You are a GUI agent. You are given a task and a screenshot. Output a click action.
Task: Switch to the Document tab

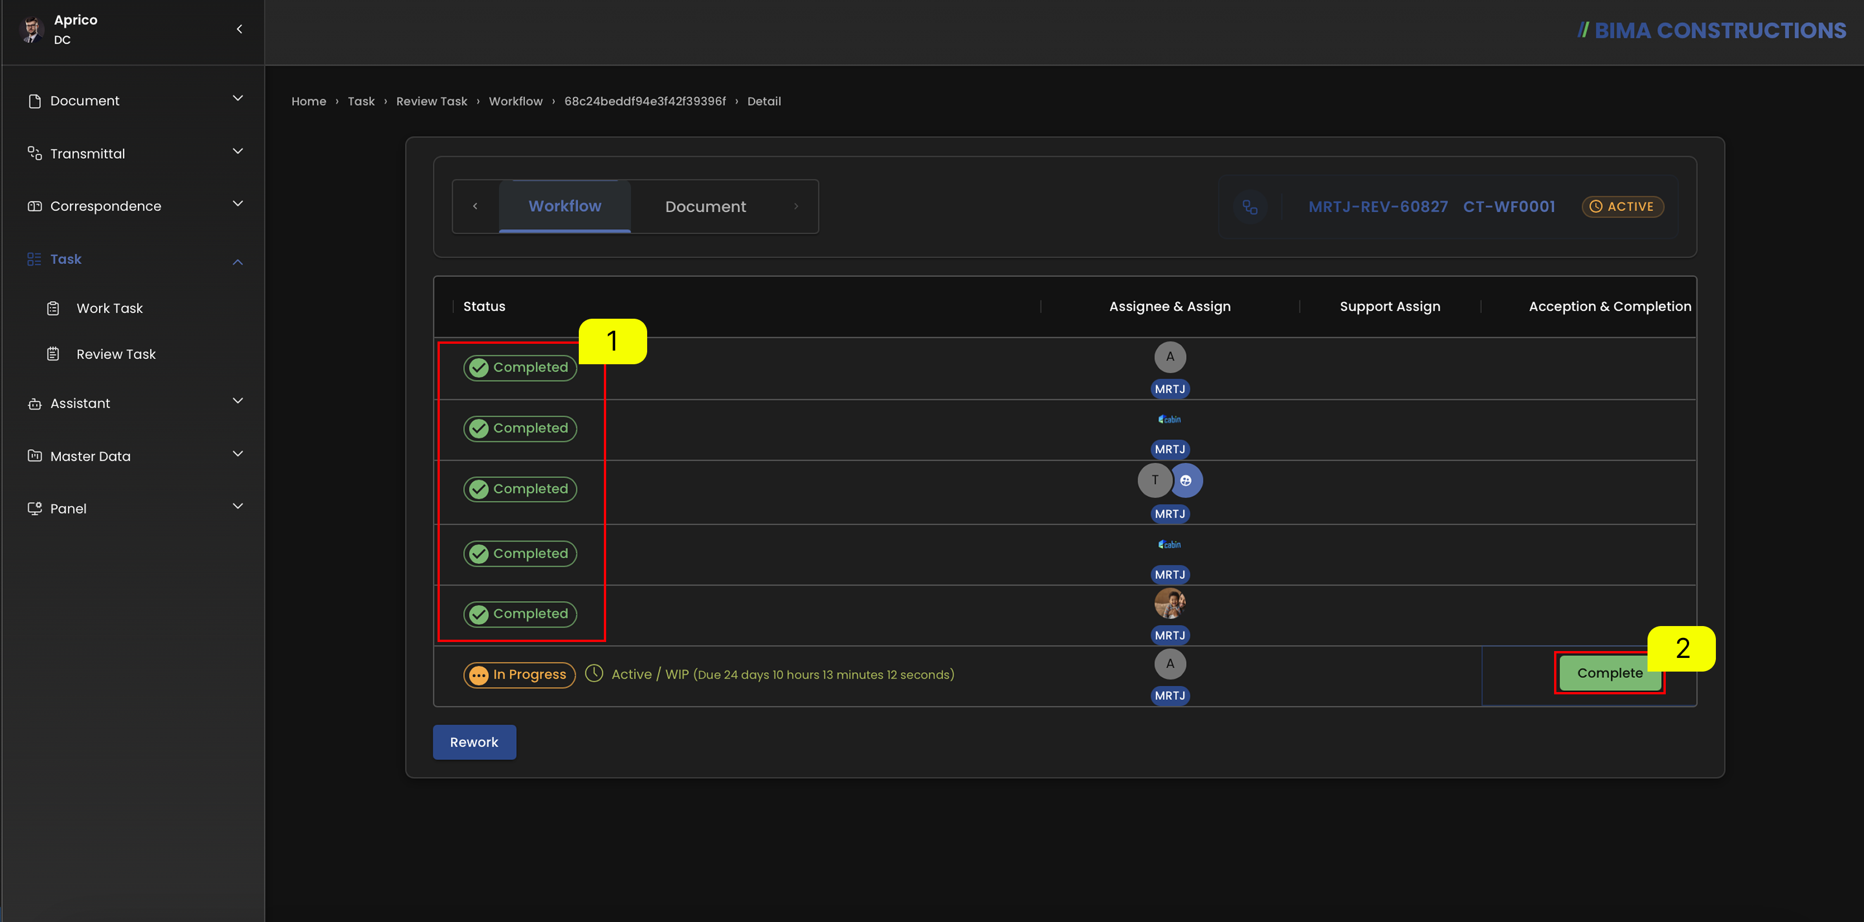[x=705, y=207]
